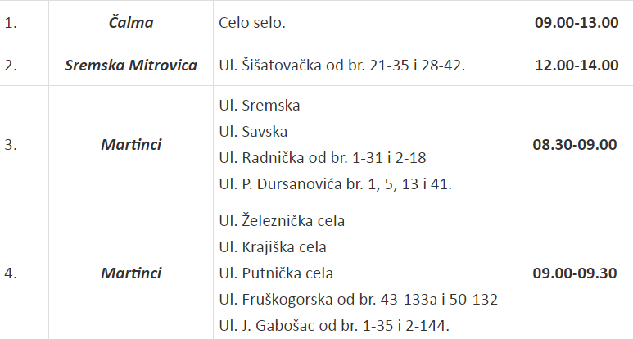Click the Šišatovačka street address line
Screen dimensions: 633x339
tap(342, 65)
